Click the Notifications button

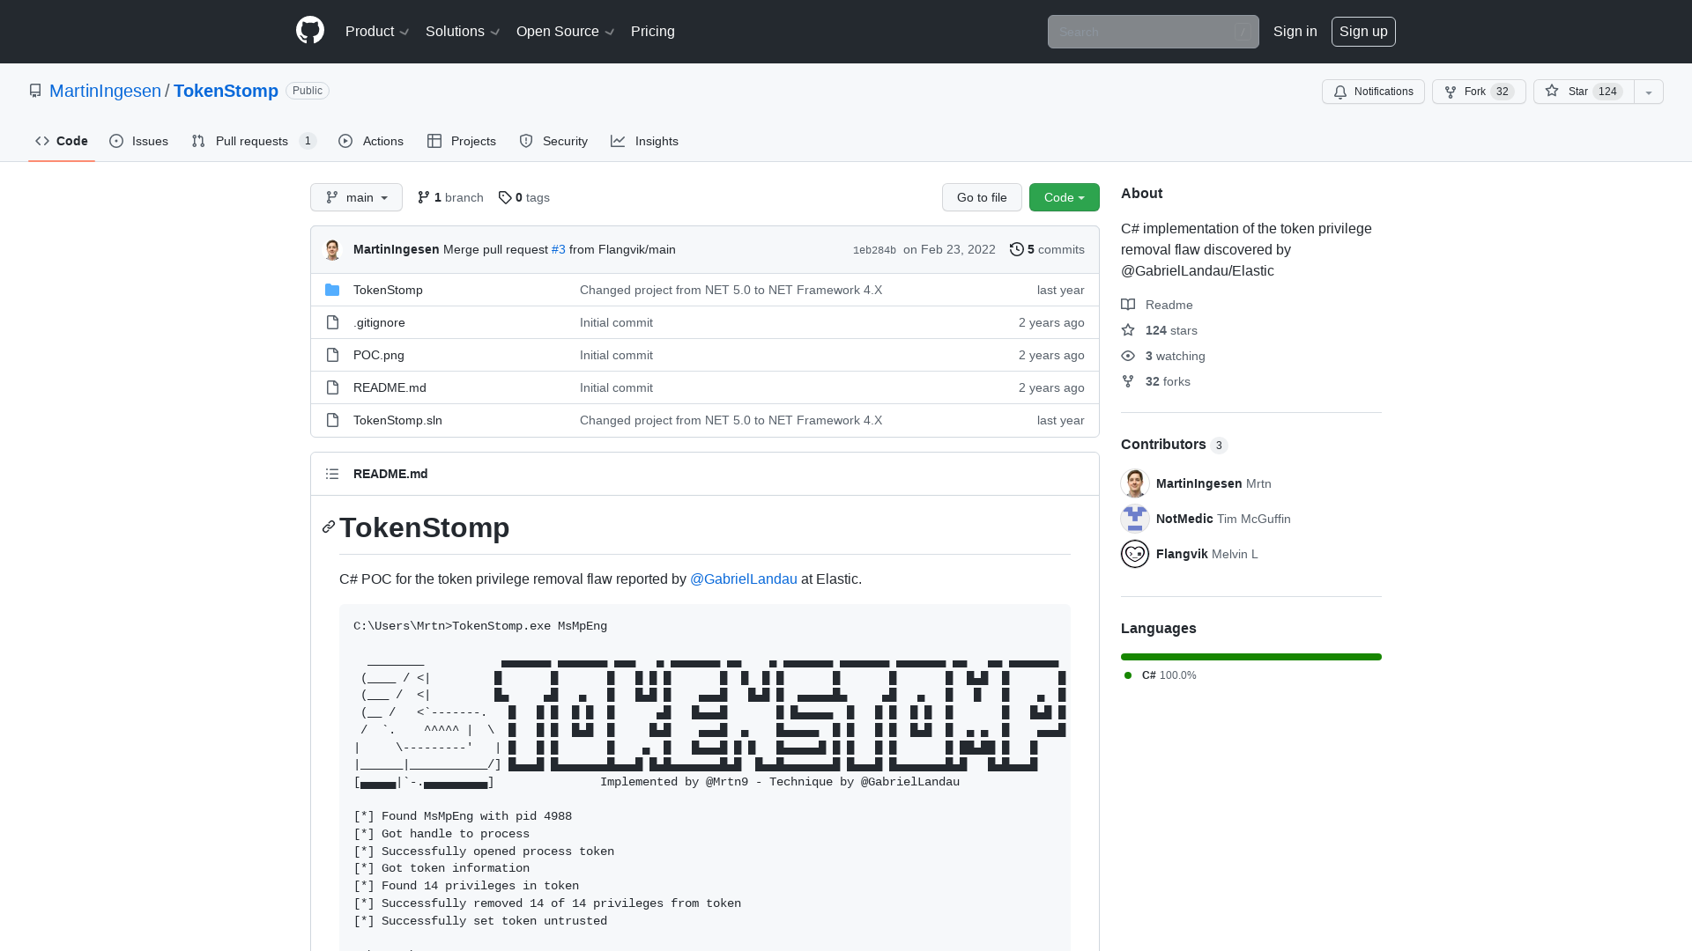click(x=1373, y=92)
